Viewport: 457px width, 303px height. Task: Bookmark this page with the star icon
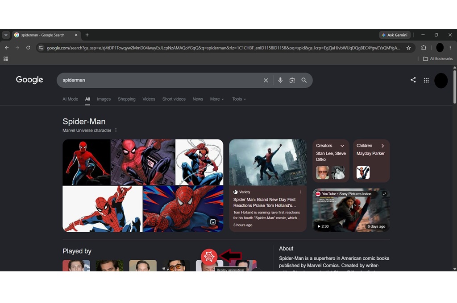(409, 48)
